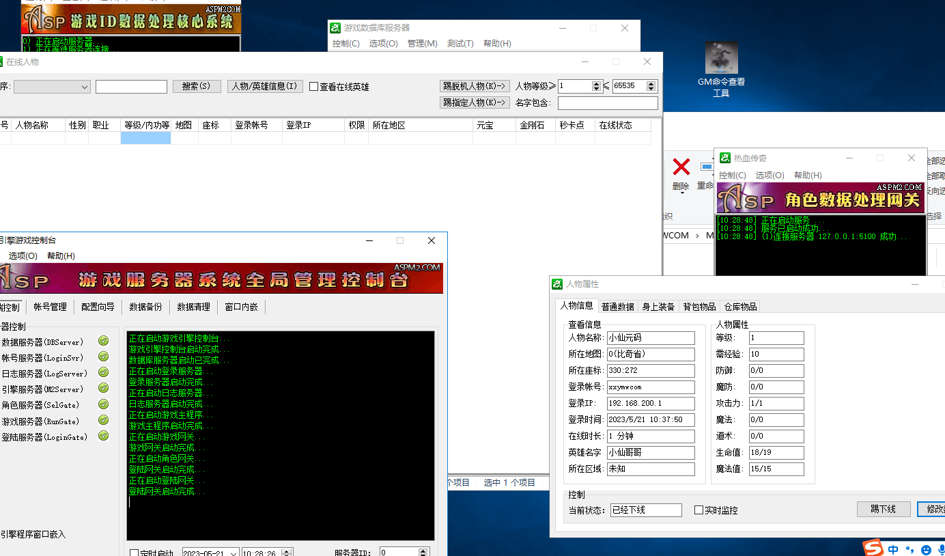
Task: Click the RunGate green status icon
Action: (103, 420)
